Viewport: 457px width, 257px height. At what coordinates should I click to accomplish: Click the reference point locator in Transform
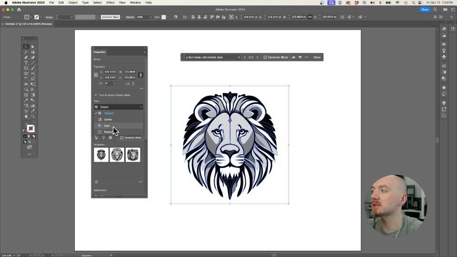click(96, 75)
